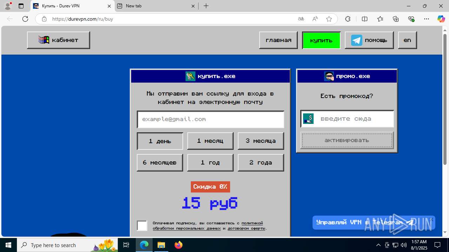Open Windows Start menu

[8, 245]
